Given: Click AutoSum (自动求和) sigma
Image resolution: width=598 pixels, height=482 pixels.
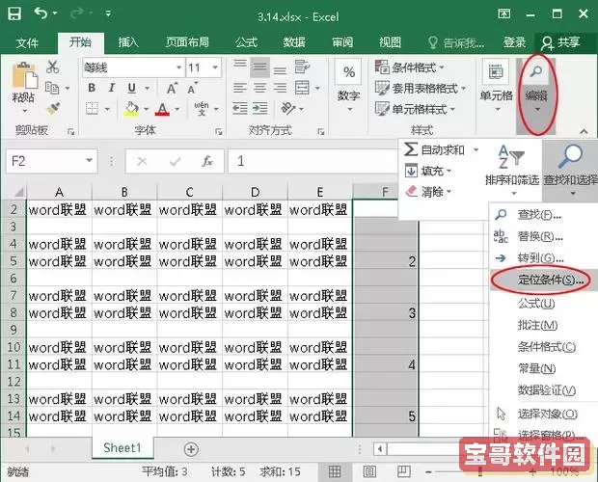Looking at the screenshot, I should point(434,149).
